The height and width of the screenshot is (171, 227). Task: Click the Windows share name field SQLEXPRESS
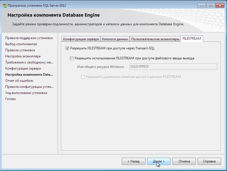[173, 67]
